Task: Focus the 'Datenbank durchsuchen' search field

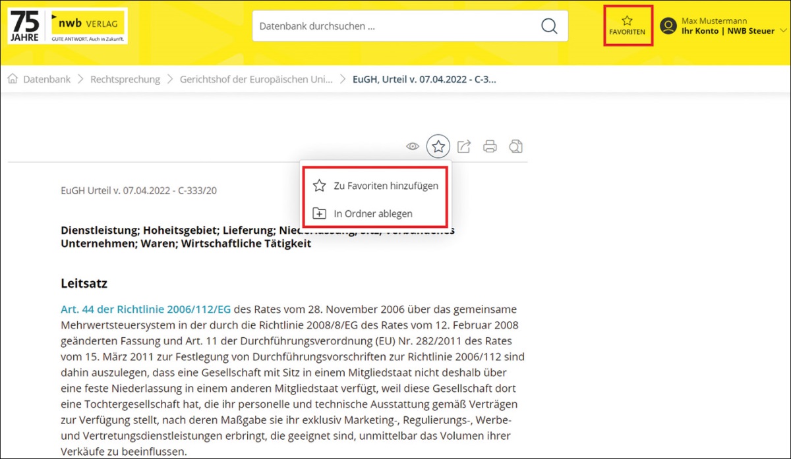Action: tap(395, 26)
